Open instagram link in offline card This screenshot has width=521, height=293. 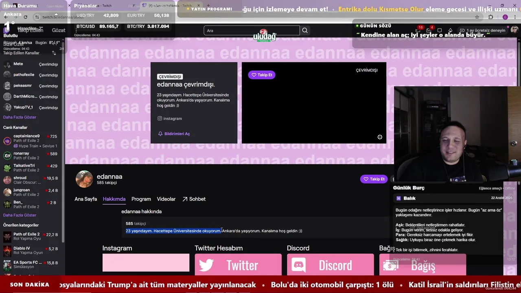point(170,118)
